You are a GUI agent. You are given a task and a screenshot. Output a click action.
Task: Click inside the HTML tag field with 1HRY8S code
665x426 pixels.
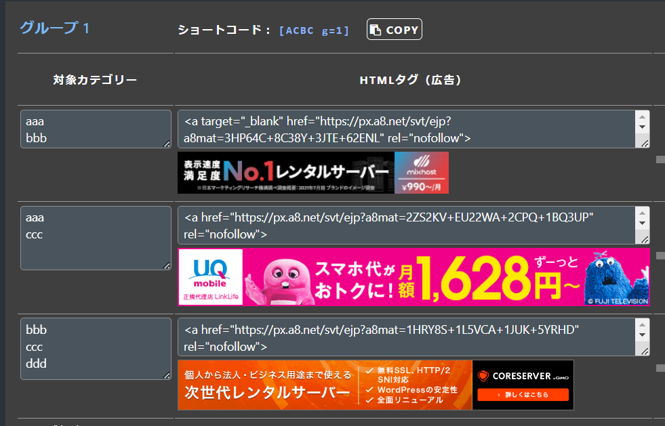[x=407, y=337]
